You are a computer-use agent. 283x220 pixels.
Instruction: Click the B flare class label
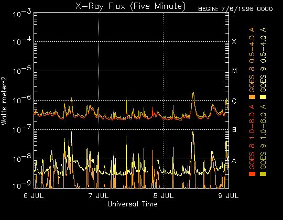pyautogui.click(x=234, y=130)
